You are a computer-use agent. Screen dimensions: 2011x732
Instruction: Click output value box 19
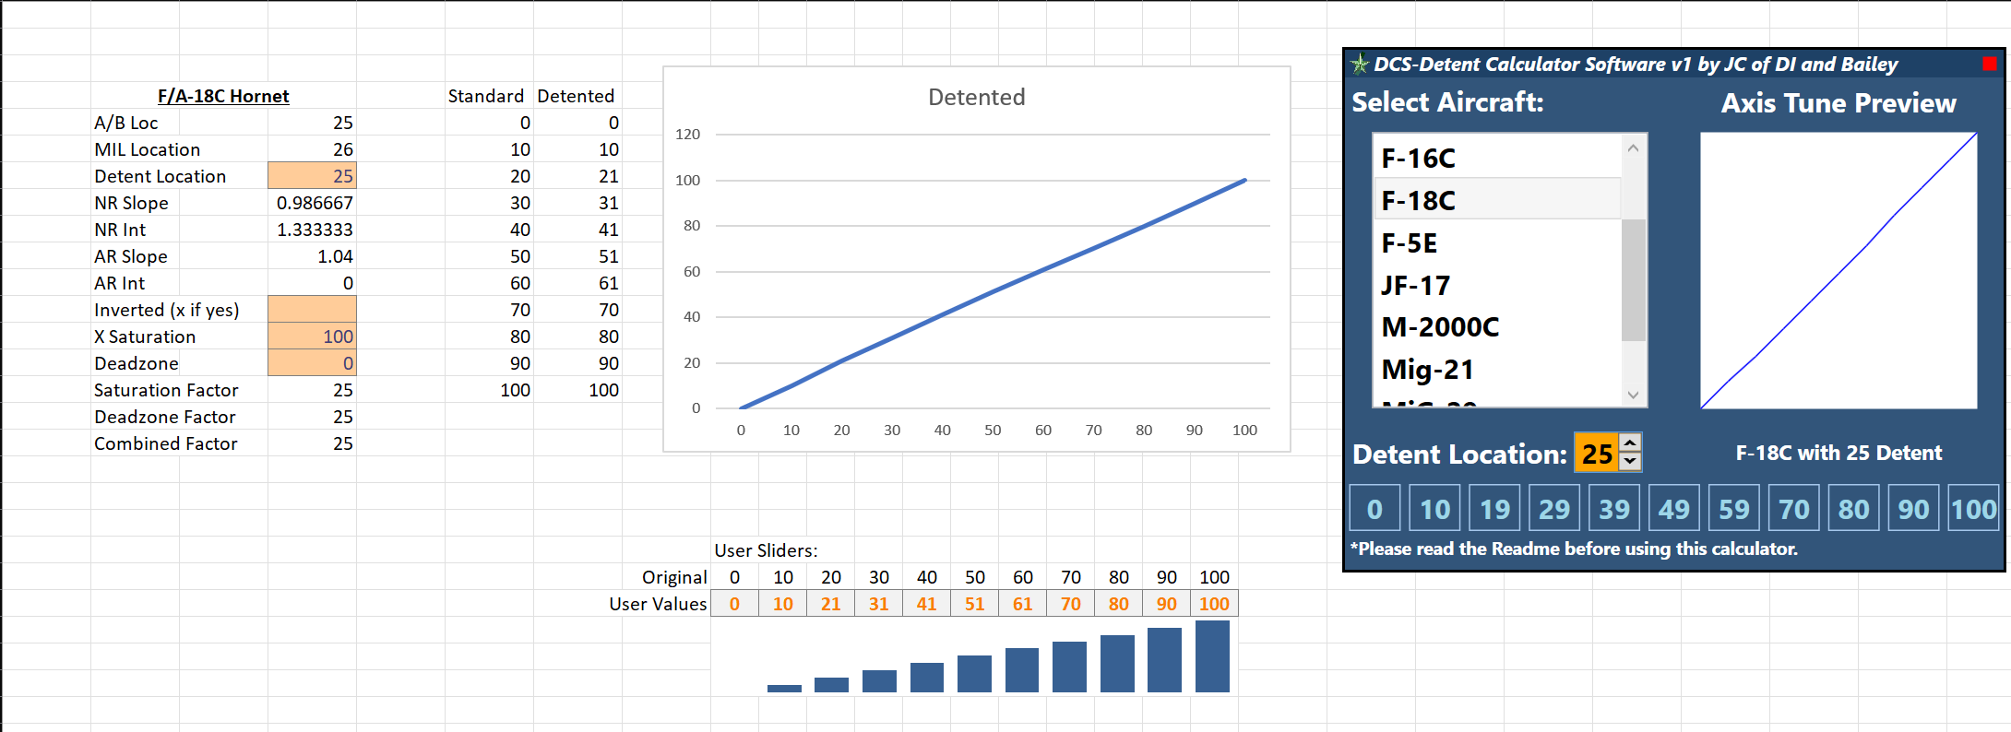coord(1494,508)
